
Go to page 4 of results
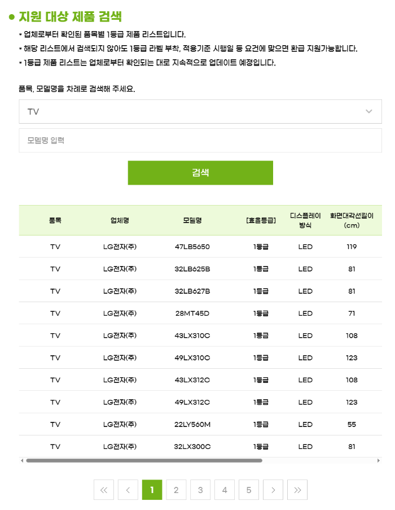pos(225,490)
